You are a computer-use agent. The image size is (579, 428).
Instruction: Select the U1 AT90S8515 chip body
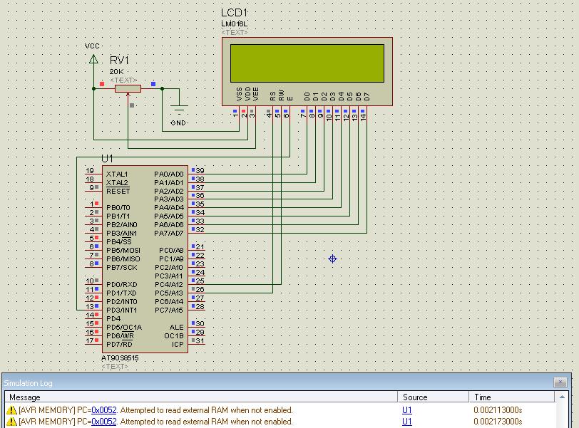point(145,259)
